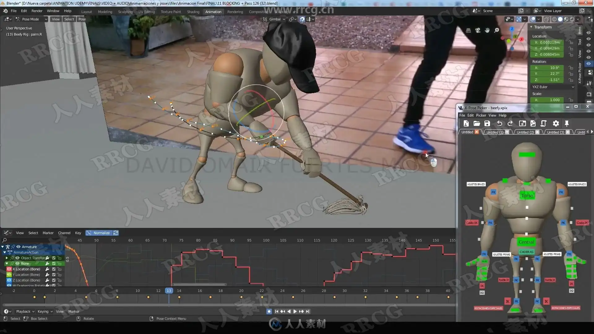Uncheck the Y Location (Bone) checkbox
Viewport: 594px width, 334px height.
(54, 275)
